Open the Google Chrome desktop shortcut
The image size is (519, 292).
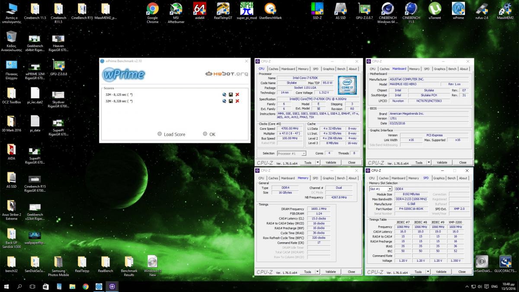point(152,13)
